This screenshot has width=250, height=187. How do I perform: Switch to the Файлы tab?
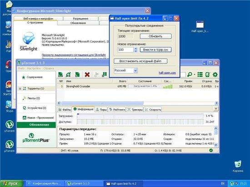click(65, 109)
